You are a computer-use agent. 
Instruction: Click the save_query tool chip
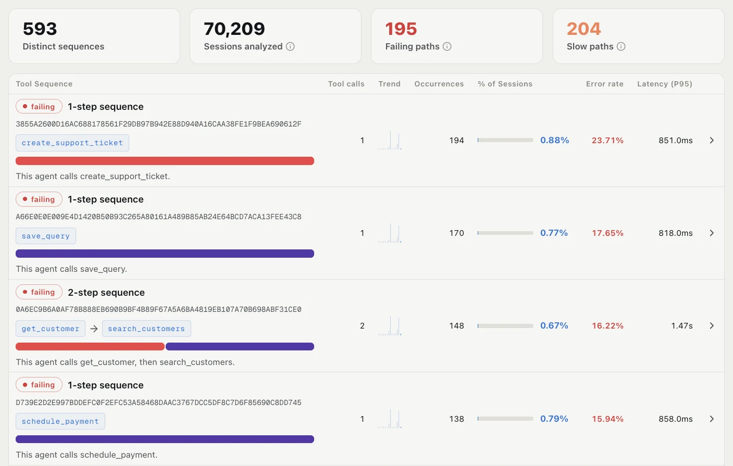tap(46, 236)
